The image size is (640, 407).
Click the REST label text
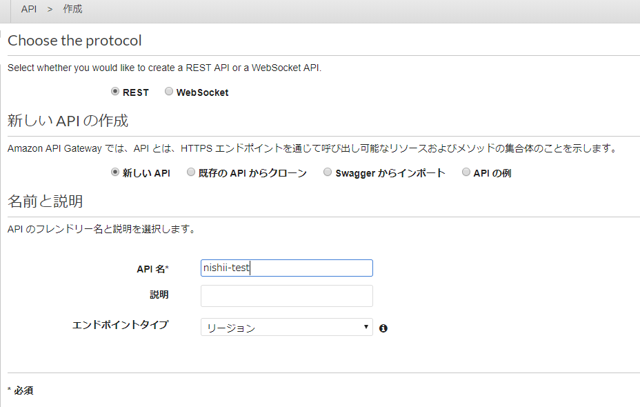point(136,92)
